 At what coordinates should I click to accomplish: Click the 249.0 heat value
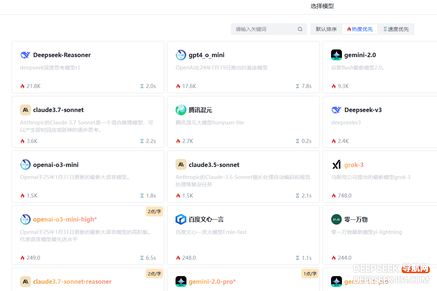(34, 258)
